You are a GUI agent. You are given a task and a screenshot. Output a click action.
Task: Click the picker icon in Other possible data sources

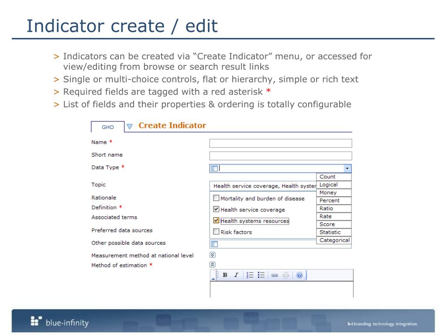click(x=214, y=244)
